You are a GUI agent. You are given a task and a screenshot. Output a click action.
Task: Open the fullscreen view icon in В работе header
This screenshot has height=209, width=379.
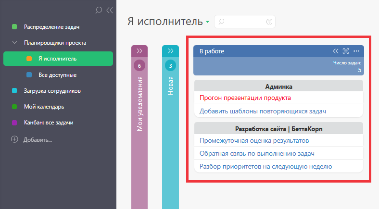(x=346, y=51)
